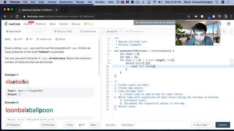Click the Chrome profile avatar

[226, 16]
